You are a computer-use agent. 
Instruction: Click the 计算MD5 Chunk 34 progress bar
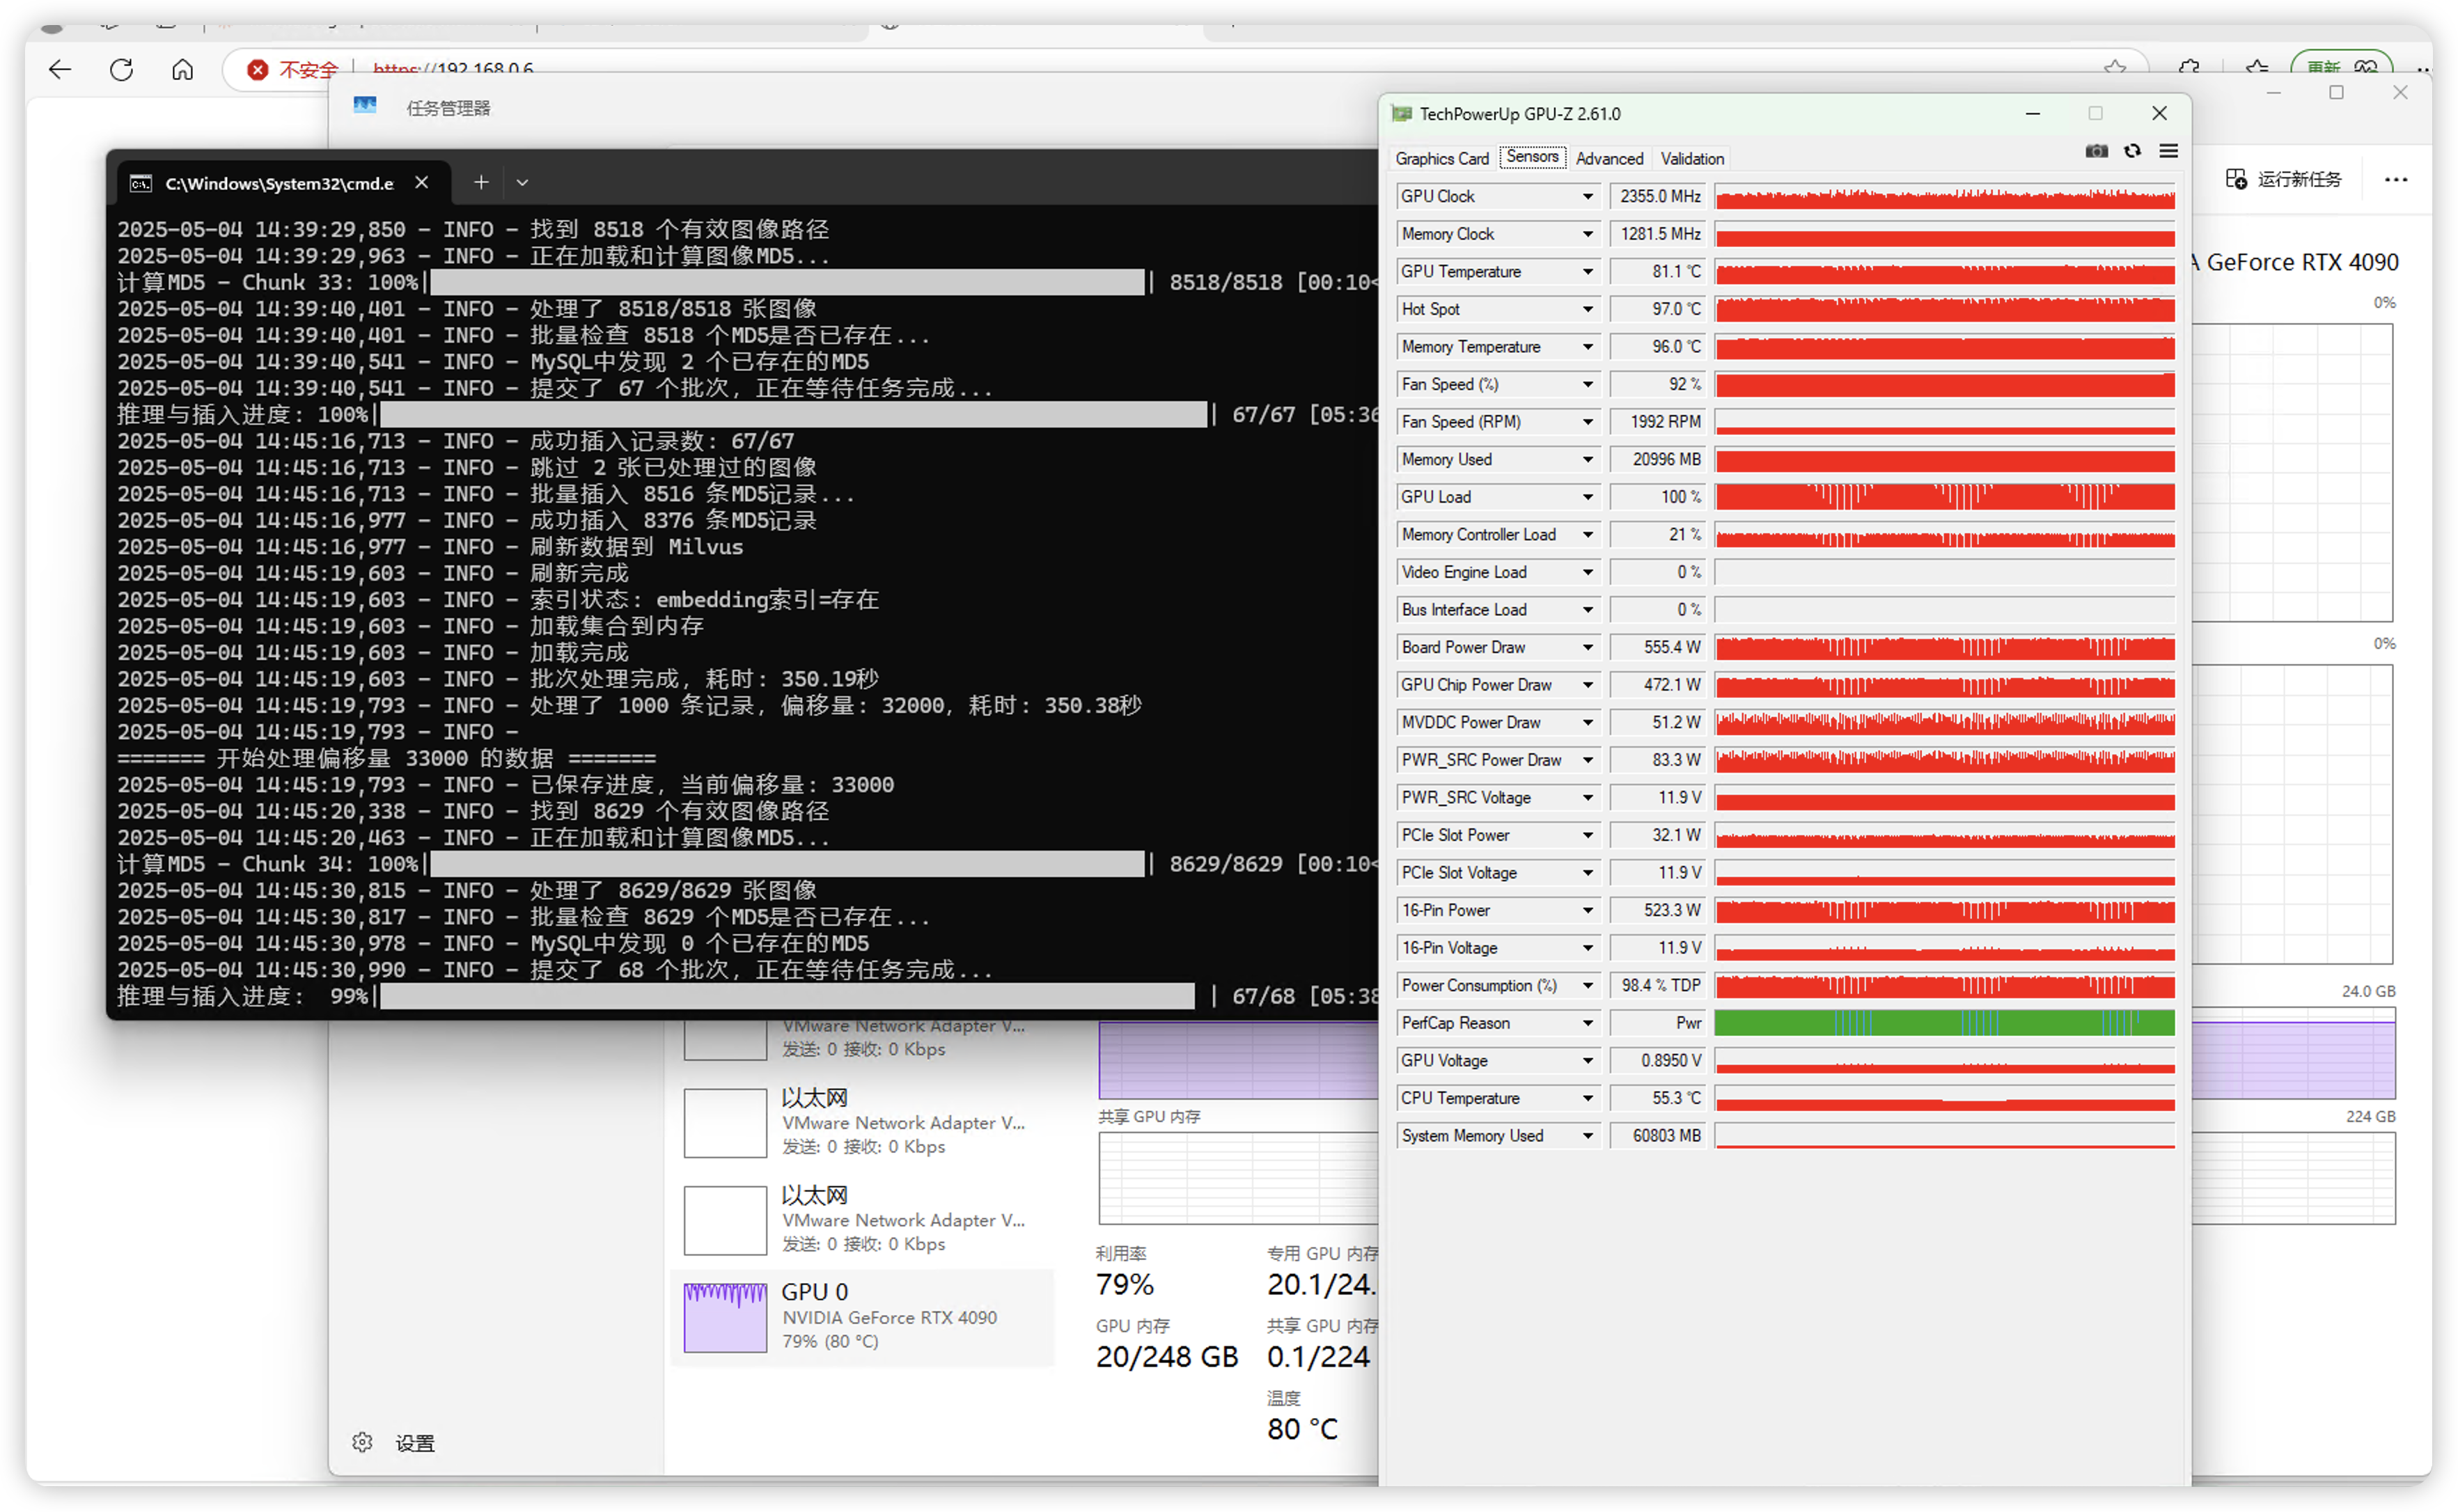click(787, 864)
